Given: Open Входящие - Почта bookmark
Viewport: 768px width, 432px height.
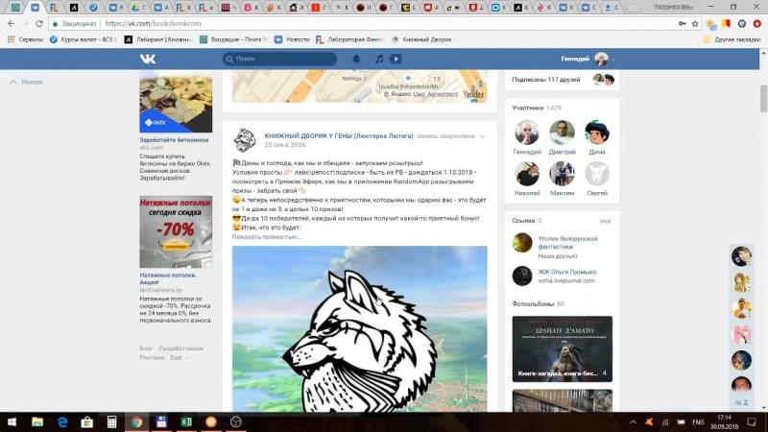Looking at the screenshot, I should click(233, 39).
